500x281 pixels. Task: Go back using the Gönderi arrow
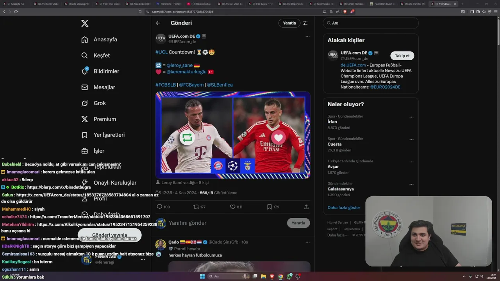[158, 23]
